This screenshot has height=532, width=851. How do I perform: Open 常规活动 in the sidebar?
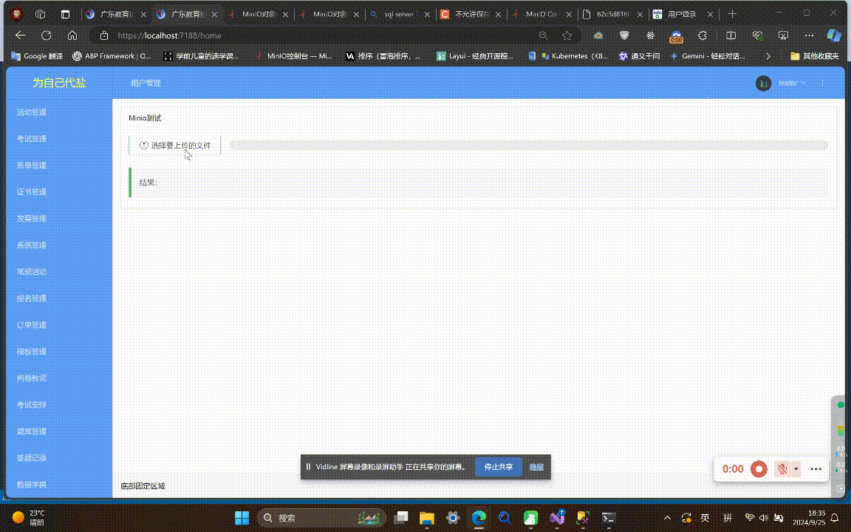[x=32, y=272]
